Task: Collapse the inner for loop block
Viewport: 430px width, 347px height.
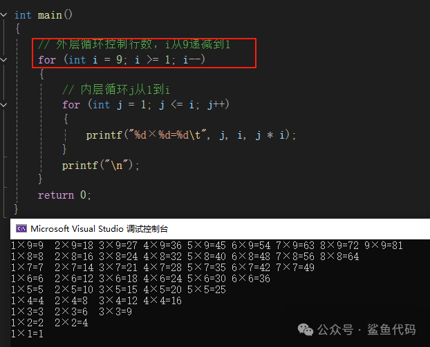Action: tap(3, 105)
